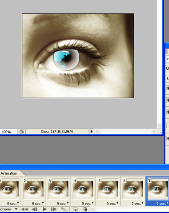169x213 pixels.
Task: Click the animation panel scroll left arrow
Action: tap(93, 209)
